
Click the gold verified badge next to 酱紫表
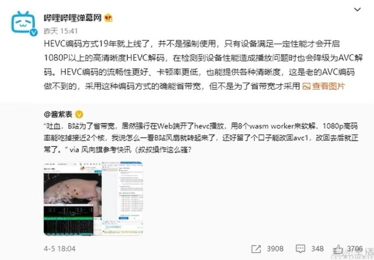[79, 115]
